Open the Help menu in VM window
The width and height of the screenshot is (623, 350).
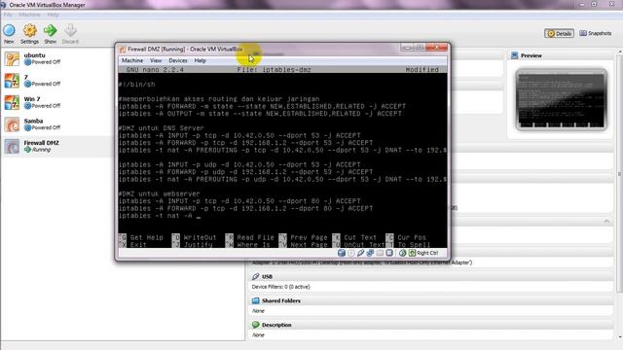(x=200, y=60)
